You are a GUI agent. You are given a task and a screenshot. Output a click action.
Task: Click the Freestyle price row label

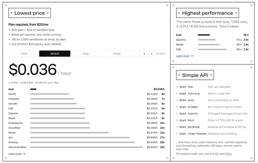(14, 99)
